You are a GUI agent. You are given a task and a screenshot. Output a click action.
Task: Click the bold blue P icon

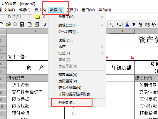tap(134, 24)
